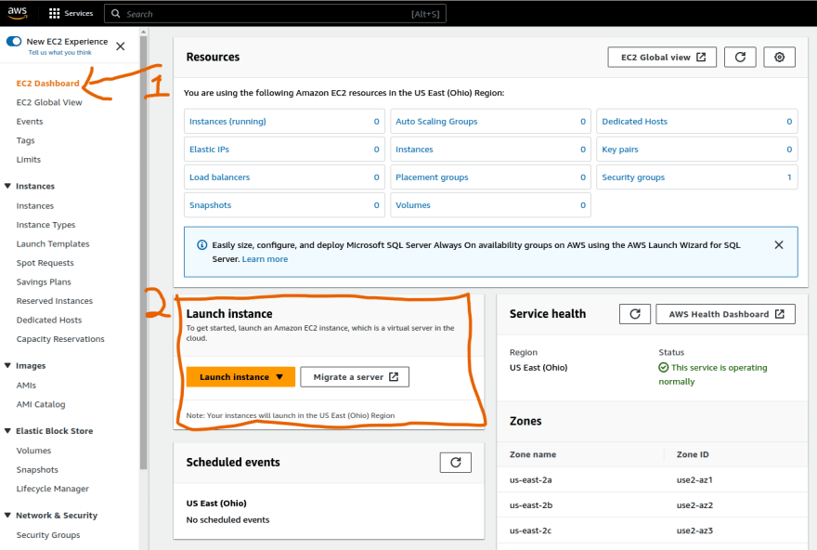Image resolution: width=817 pixels, height=550 pixels.
Task: Collapse the Elastic Block Store section
Action: point(7,430)
